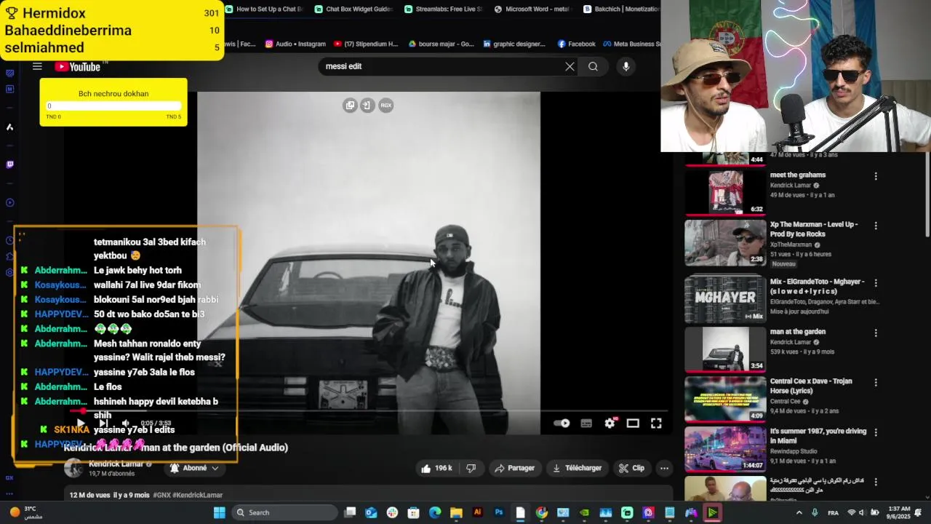Open options for the Arabic-titled suggested video
The image size is (931, 524).
click(x=876, y=482)
